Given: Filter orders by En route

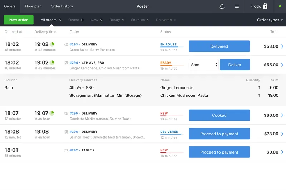Looking at the screenshot, I should click(x=140, y=20).
